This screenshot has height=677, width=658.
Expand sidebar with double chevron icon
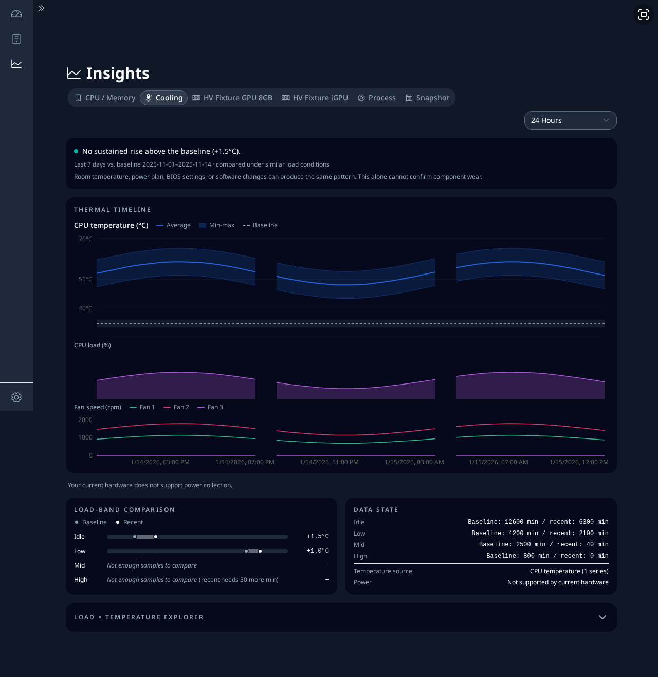coord(42,8)
